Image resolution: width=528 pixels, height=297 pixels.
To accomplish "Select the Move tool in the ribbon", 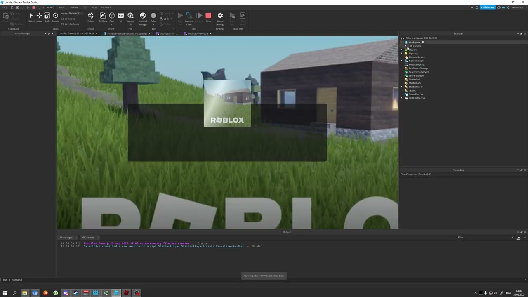I will tap(39, 16).
